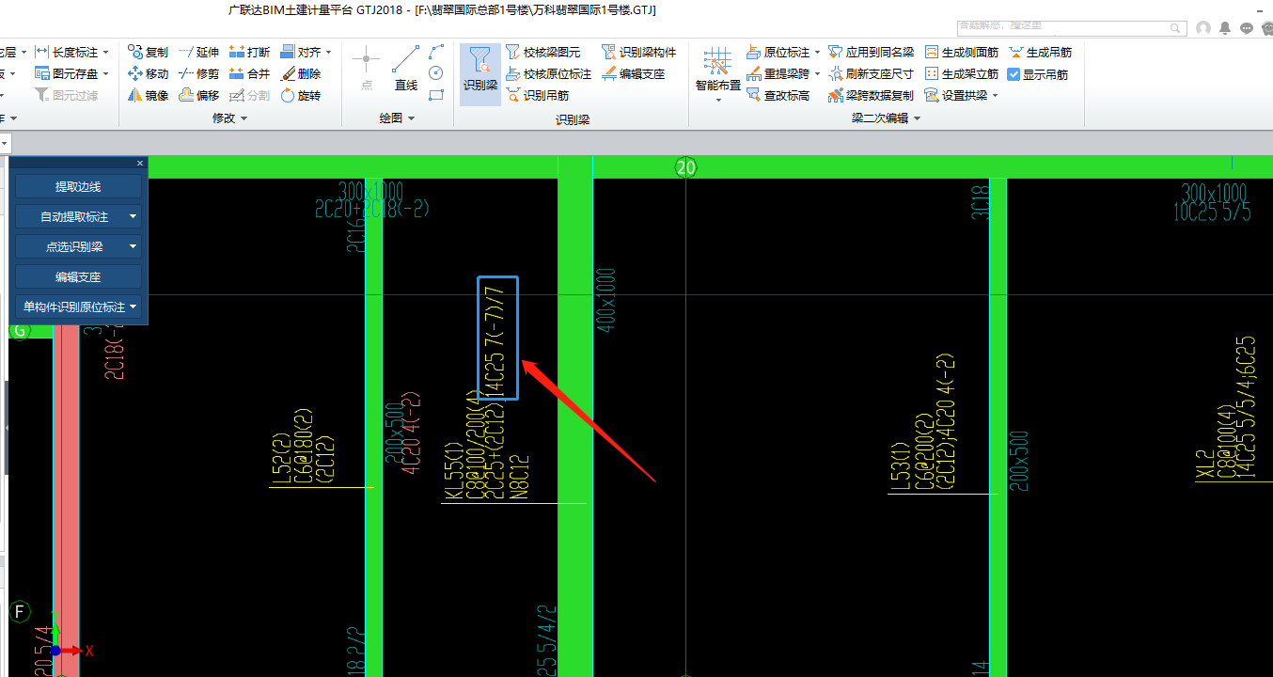Select the 复制 (Copy) tool
This screenshot has width=1273, height=677.
click(148, 52)
